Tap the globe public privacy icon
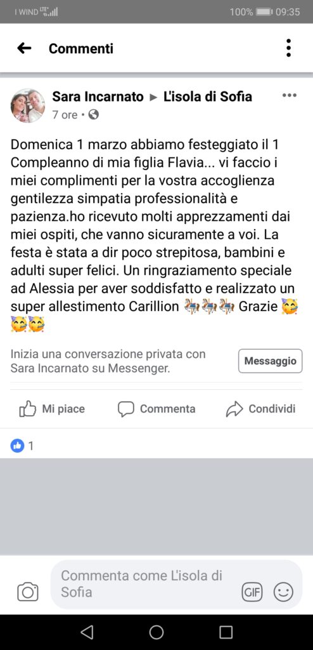The height and width of the screenshot is (650, 313). [x=94, y=114]
